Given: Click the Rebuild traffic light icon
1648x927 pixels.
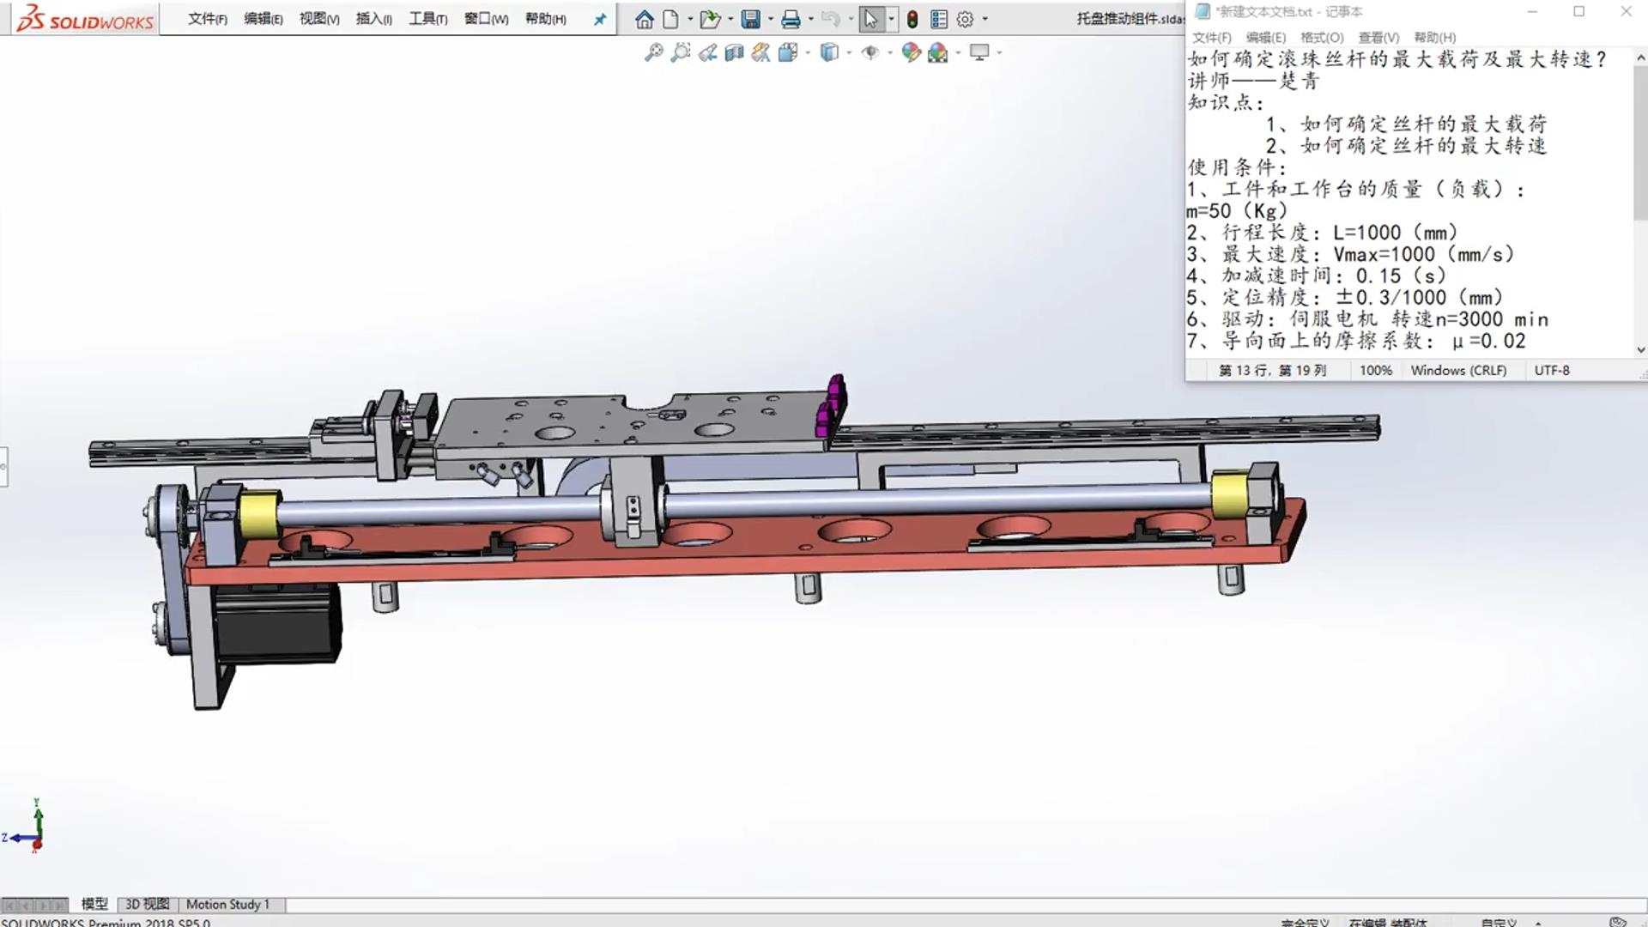Looking at the screenshot, I should coord(912,19).
